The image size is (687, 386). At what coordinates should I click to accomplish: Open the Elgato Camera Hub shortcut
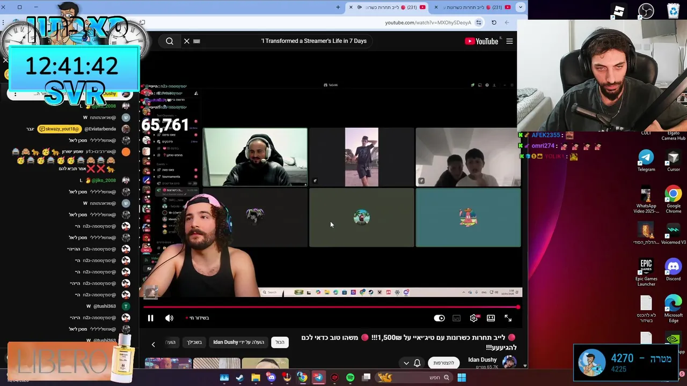pos(673,135)
